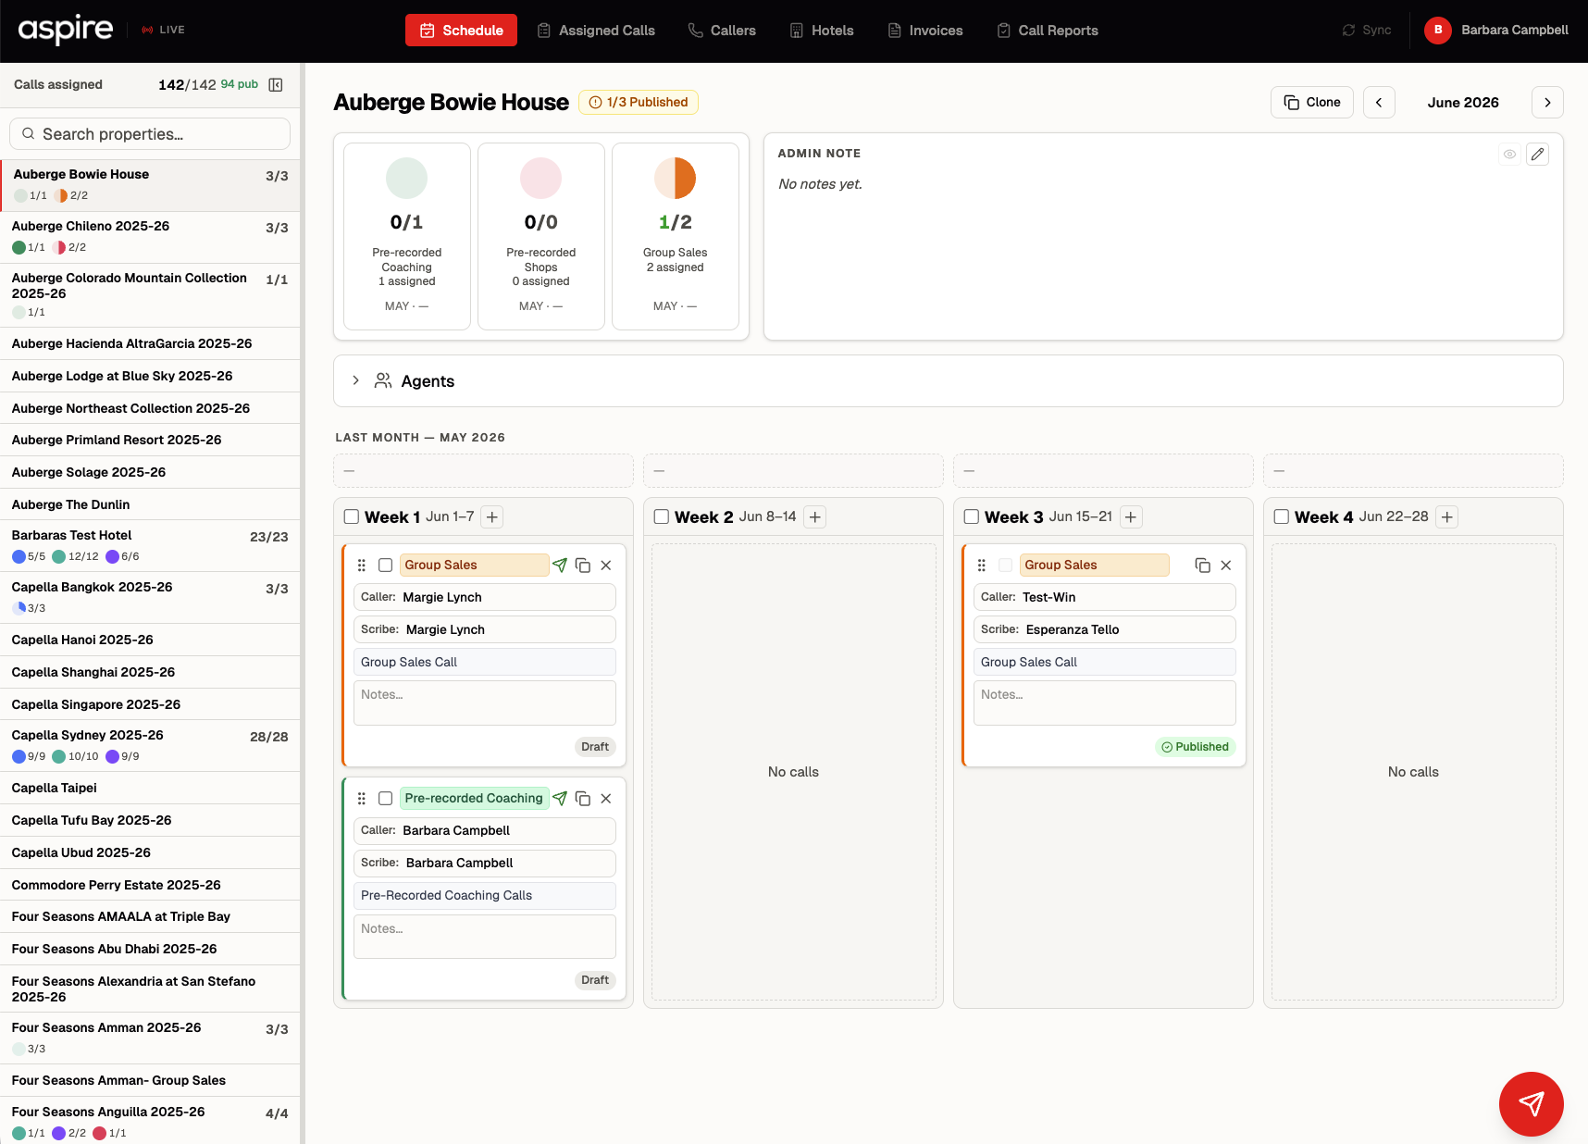This screenshot has width=1588, height=1144.
Task: Open the Invoices tab
Action: (x=925, y=31)
